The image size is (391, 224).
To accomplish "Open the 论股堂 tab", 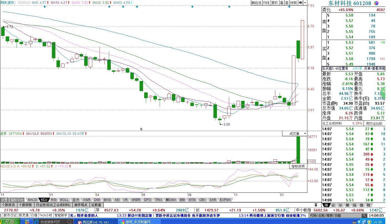I will [x=96, y=205].
